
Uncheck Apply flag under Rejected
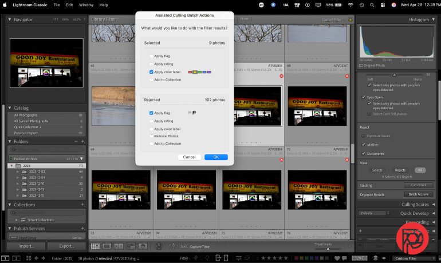click(x=151, y=113)
